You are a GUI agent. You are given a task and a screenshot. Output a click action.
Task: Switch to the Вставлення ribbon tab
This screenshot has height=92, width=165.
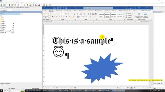pos(59,11)
